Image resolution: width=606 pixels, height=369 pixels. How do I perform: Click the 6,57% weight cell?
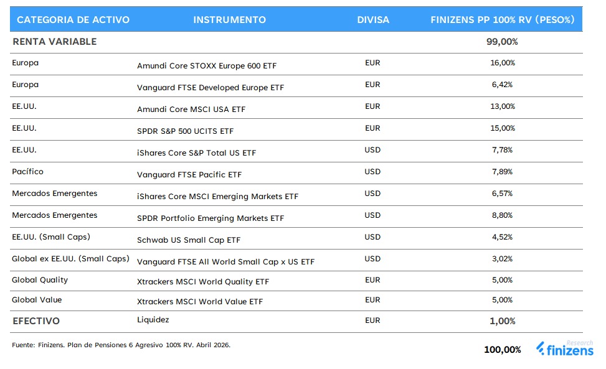click(502, 194)
